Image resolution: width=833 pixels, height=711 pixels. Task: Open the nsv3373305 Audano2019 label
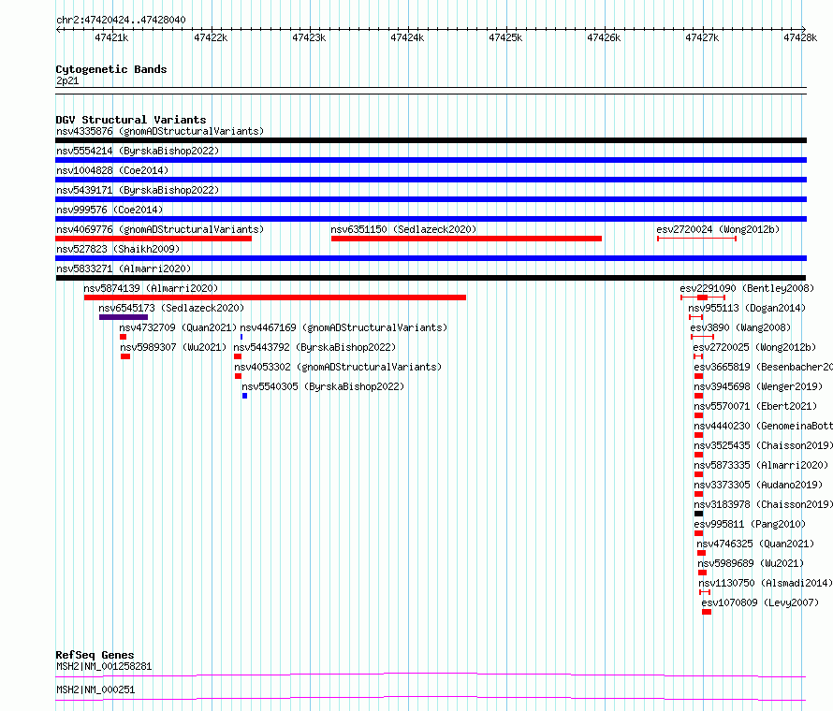click(x=758, y=485)
